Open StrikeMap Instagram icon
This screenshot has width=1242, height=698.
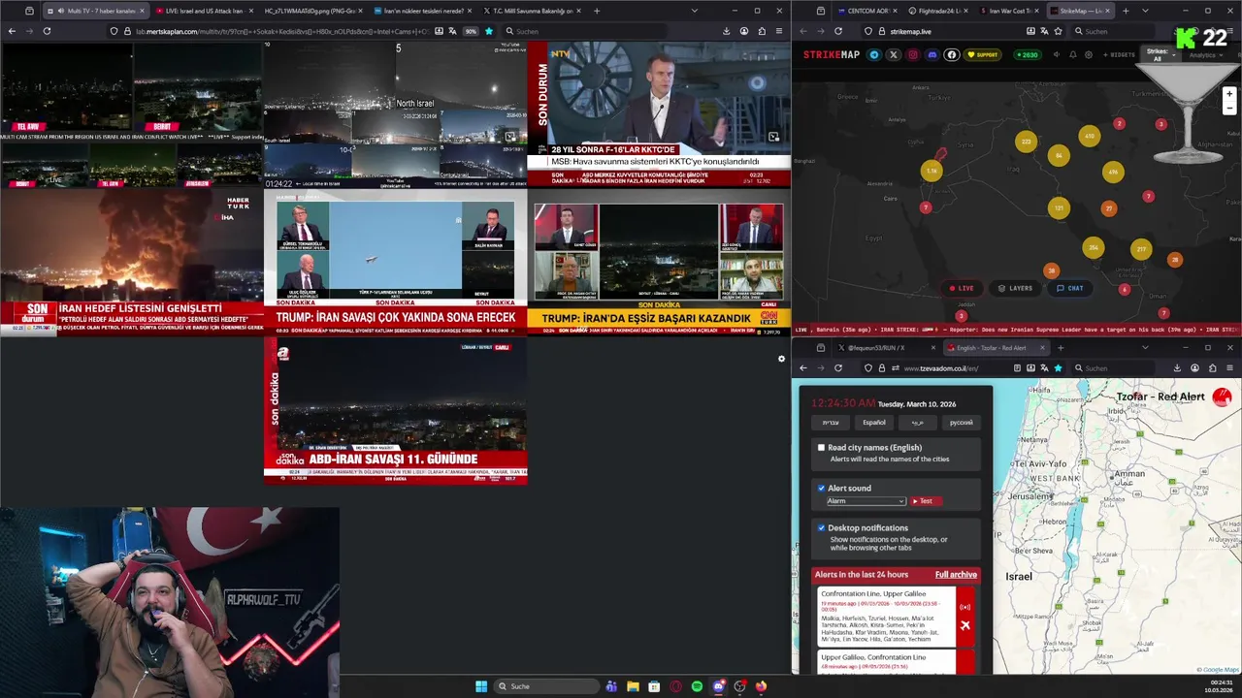coord(912,55)
